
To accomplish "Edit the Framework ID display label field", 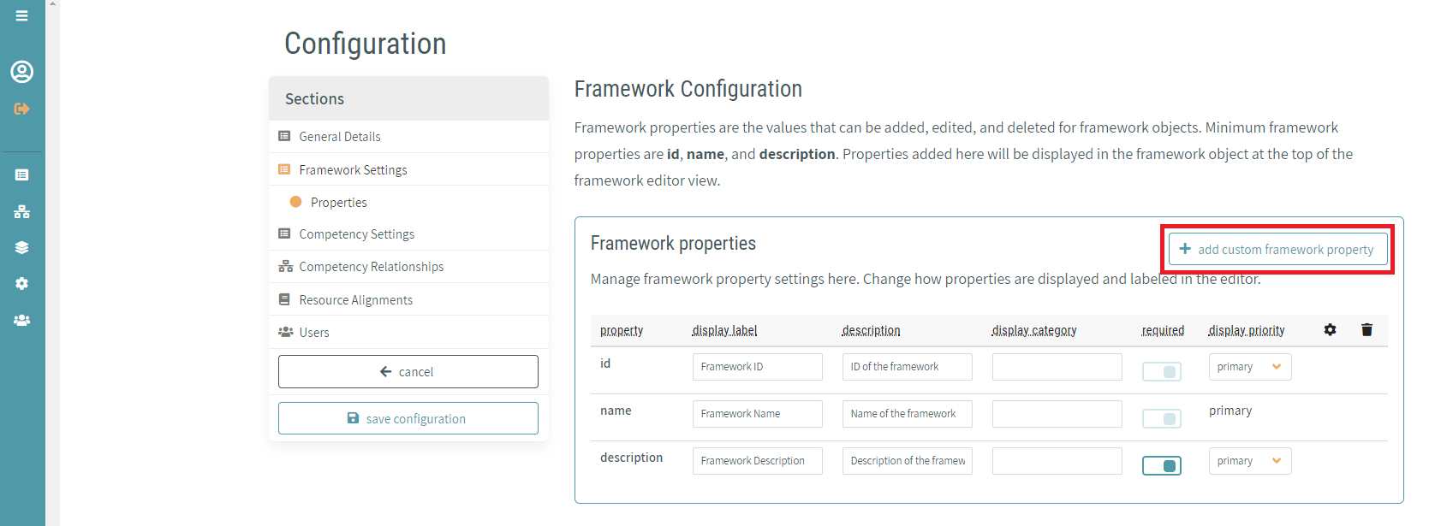I will click(758, 367).
